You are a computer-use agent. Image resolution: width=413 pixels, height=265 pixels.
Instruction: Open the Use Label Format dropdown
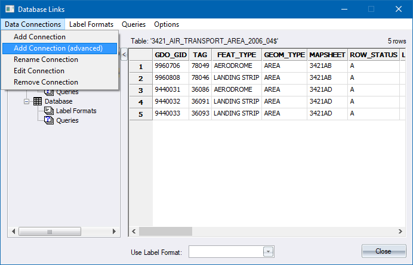coord(268,252)
